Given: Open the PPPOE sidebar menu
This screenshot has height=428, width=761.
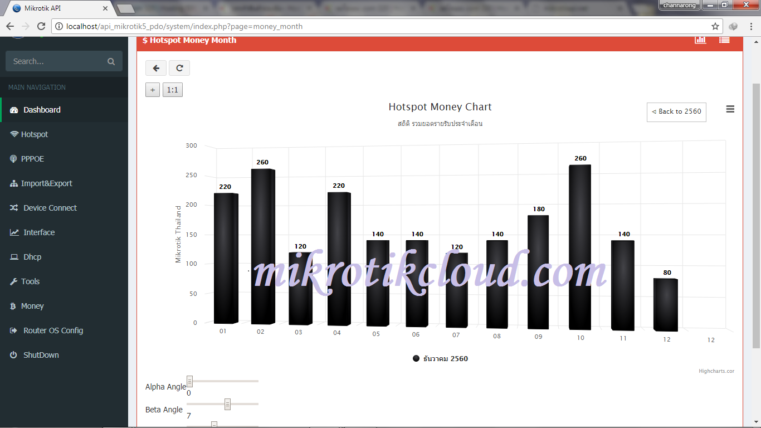Looking at the screenshot, I should [32, 159].
